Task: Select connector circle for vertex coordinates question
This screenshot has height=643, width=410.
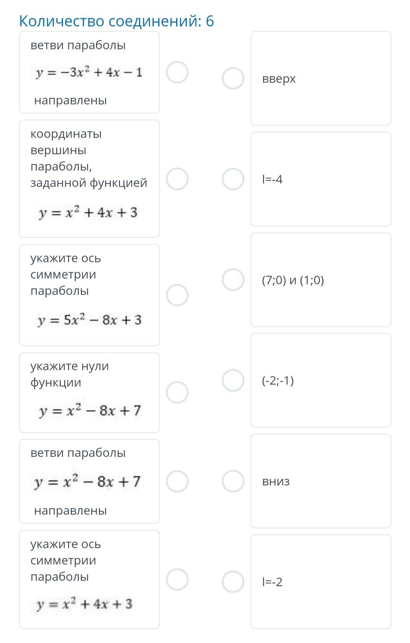Action: tap(177, 179)
